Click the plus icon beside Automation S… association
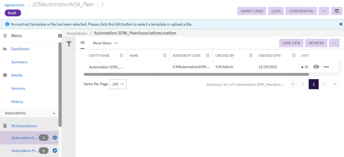Screen dimensions: 344x157 pos(55,138)
